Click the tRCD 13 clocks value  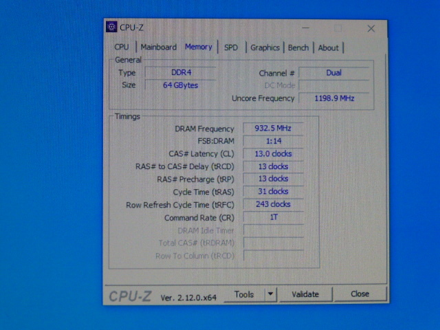click(x=273, y=166)
